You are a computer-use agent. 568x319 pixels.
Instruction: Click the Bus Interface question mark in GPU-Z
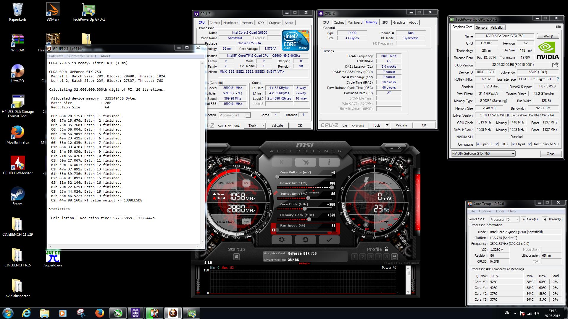(x=558, y=79)
